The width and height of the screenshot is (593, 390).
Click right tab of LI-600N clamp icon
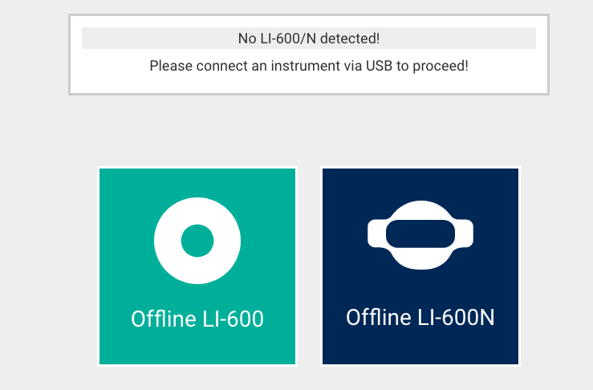pyautogui.click(x=464, y=234)
